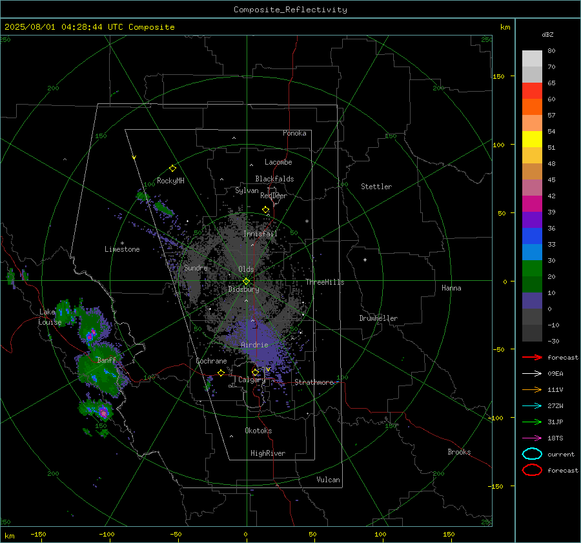The image size is (581, 543).
Task: Click the Composite_Reflectivity title text
Action: coord(290,10)
